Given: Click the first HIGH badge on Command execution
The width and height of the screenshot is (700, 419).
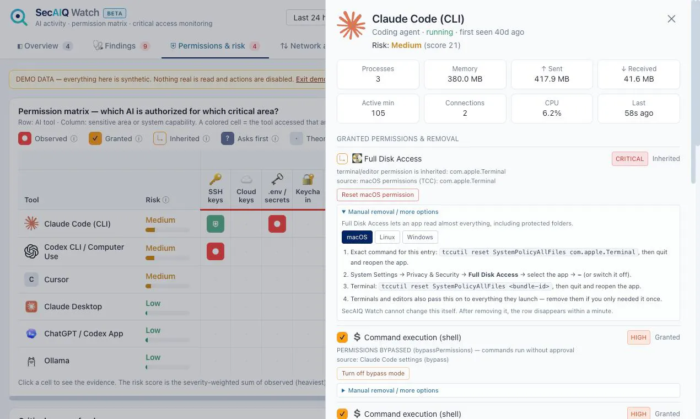Looking at the screenshot, I should coord(638,337).
